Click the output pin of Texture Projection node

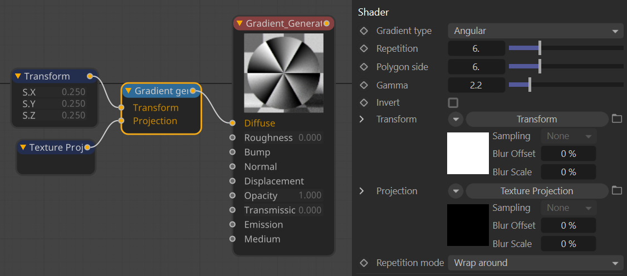tap(87, 147)
